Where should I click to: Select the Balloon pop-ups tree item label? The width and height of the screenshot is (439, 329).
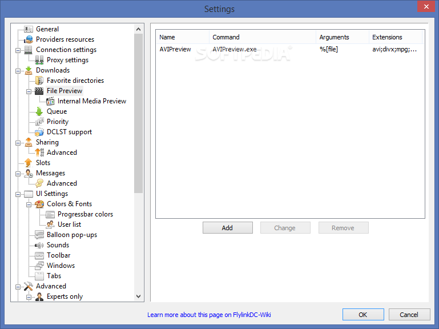pyautogui.click(x=72, y=235)
